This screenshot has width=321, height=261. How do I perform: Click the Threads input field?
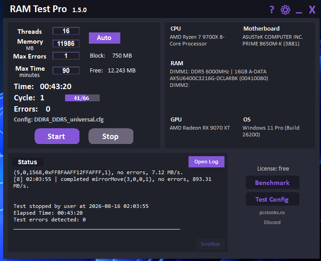point(66,31)
